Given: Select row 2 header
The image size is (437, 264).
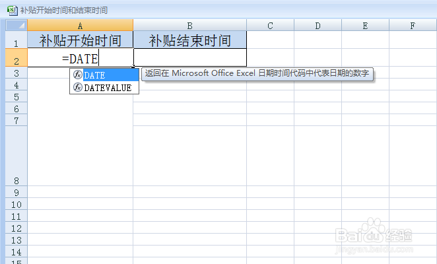Looking at the screenshot, I should pyautogui.click(x=17, y=57).
